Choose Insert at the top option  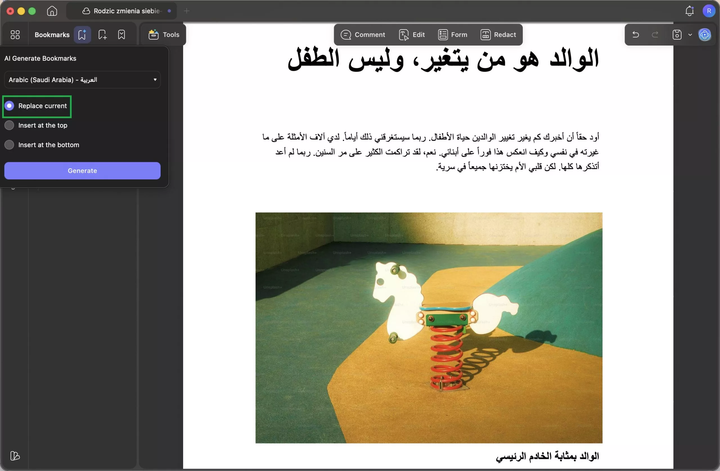[9, 125]
